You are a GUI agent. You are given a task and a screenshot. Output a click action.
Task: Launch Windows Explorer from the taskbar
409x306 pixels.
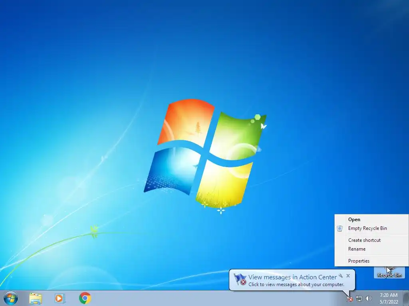[x=36, y=298]
